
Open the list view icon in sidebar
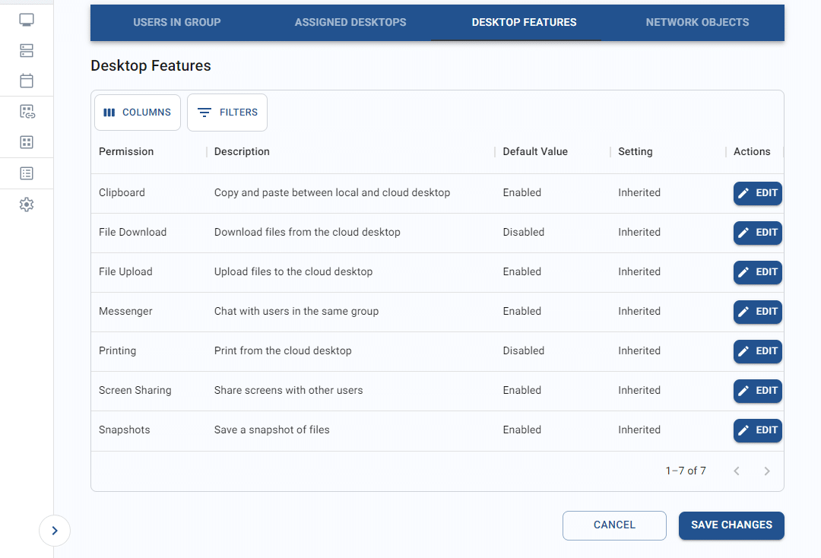coord(27,173)
